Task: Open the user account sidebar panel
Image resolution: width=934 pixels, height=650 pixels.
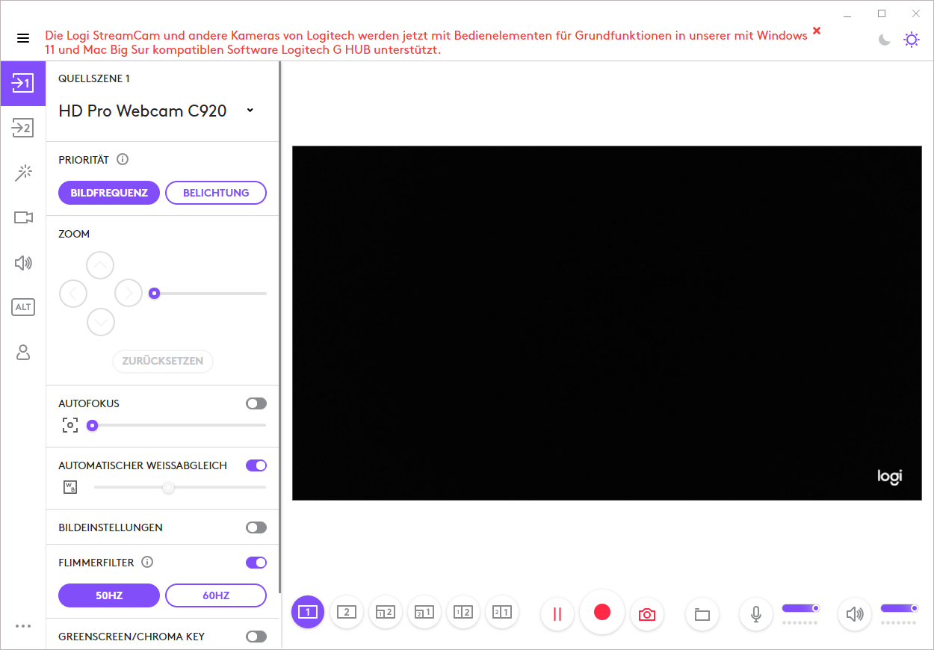Action: coord(23,352)
